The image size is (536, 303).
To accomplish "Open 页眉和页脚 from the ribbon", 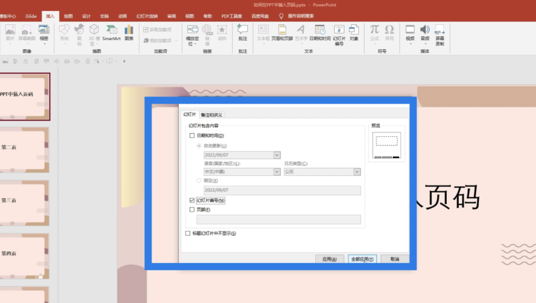I will [282, 33].
